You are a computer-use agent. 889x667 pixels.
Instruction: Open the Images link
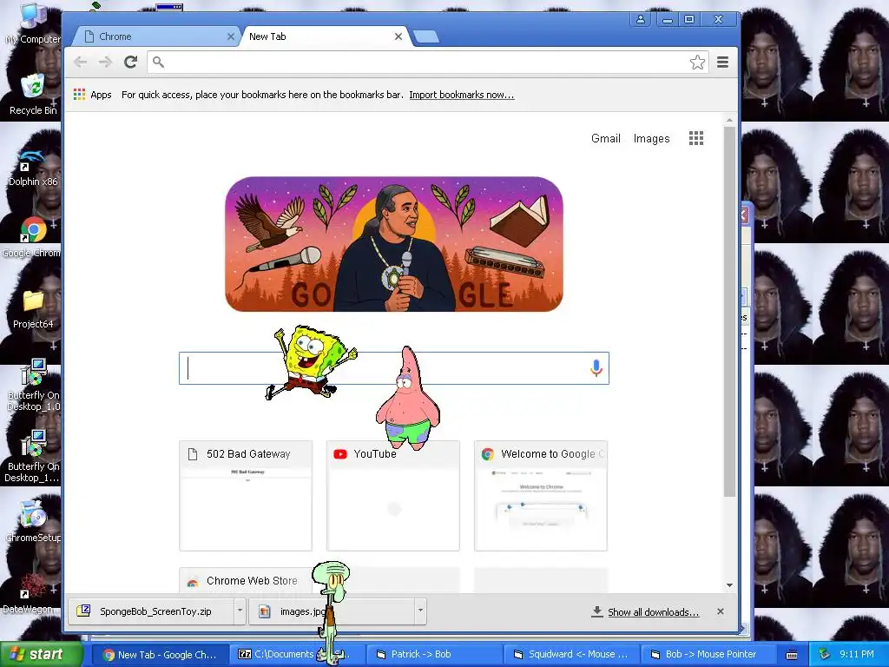point(651,138)
